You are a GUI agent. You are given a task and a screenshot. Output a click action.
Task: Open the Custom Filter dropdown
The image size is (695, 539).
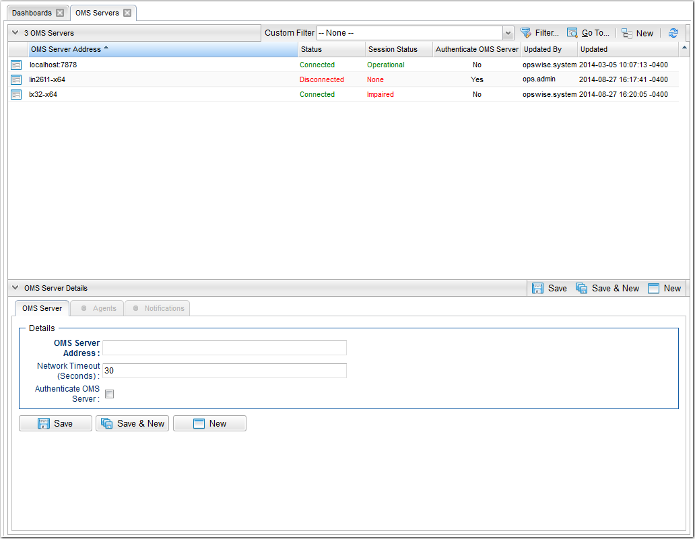[508, 33]
